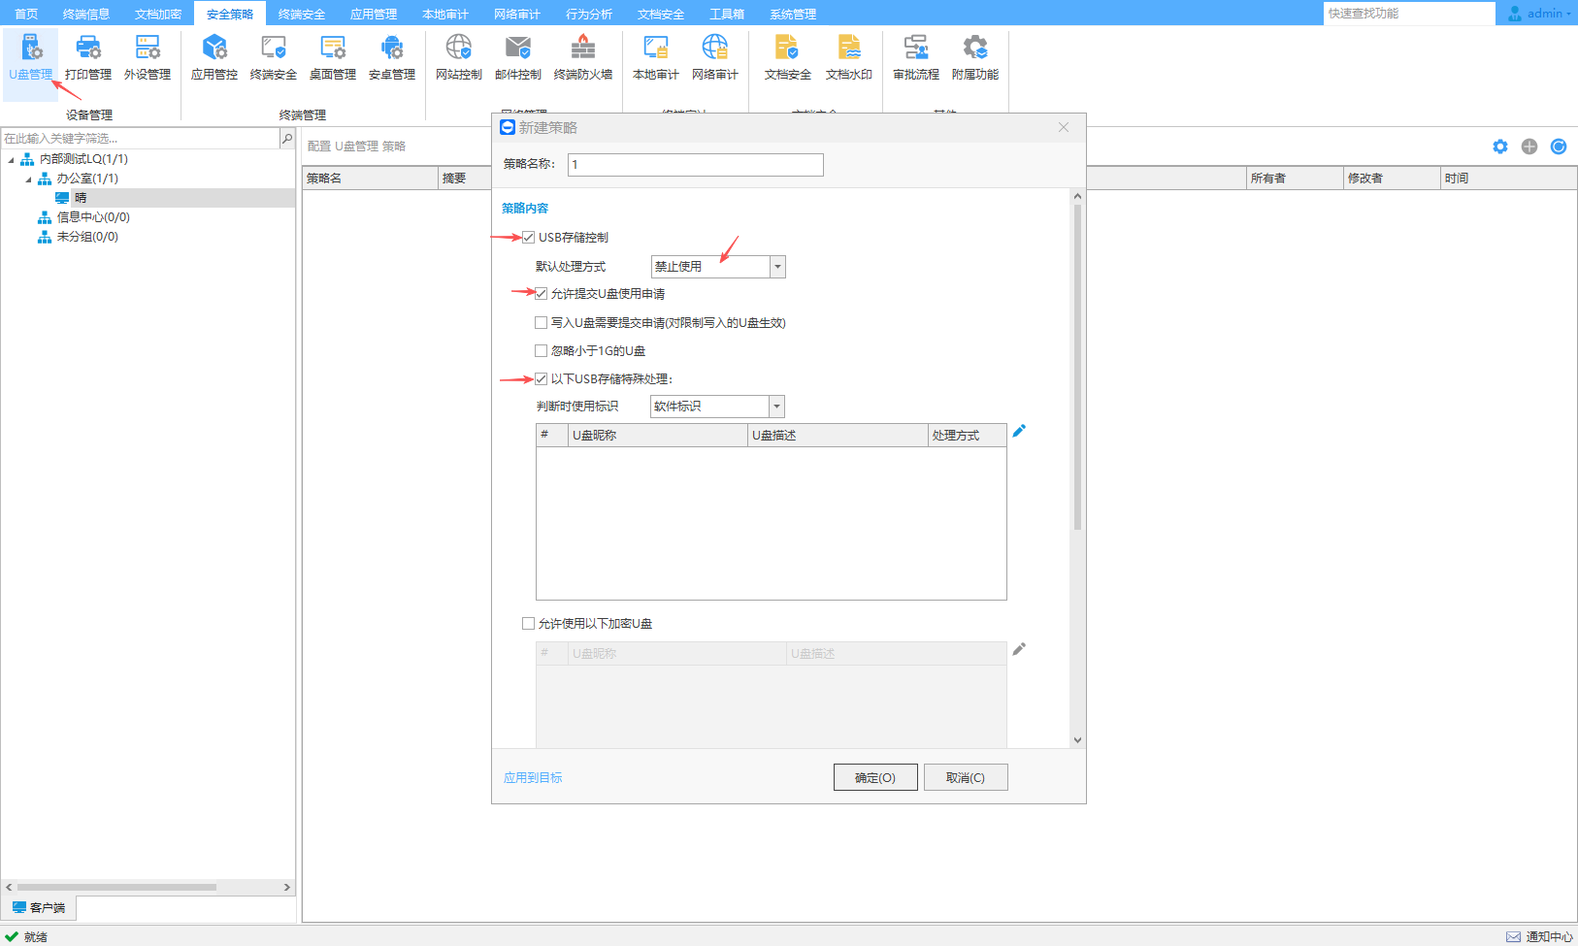Image resolution: width=1578 pixels, height=946 pixels.
Task: Select the 网站控制 globe icon
Action: [x=458, y=48]
